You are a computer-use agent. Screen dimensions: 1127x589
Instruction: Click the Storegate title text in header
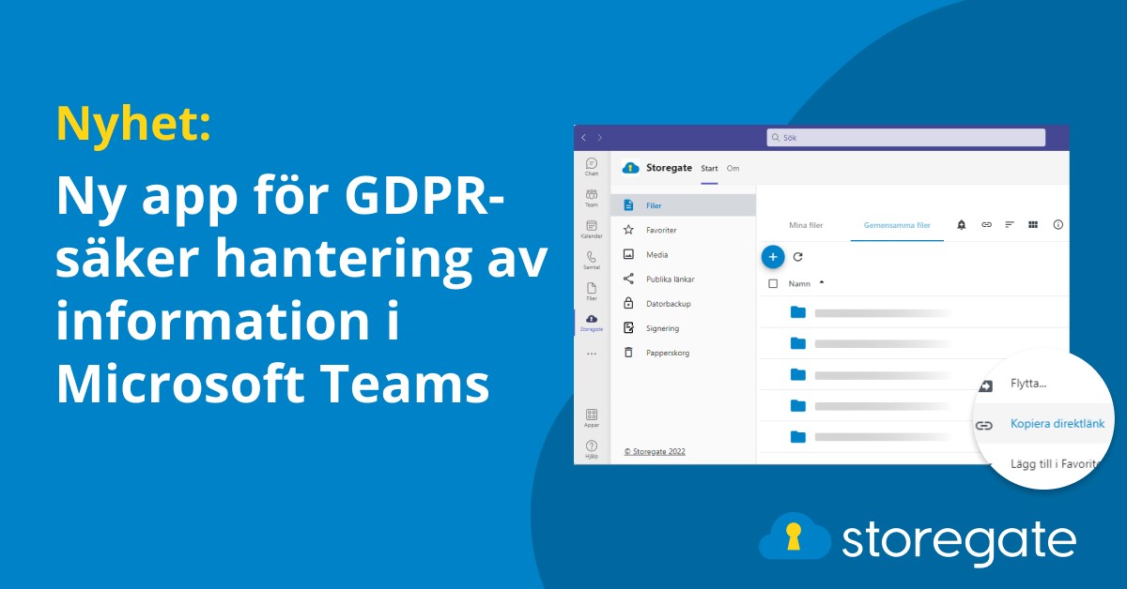(669, 168)
